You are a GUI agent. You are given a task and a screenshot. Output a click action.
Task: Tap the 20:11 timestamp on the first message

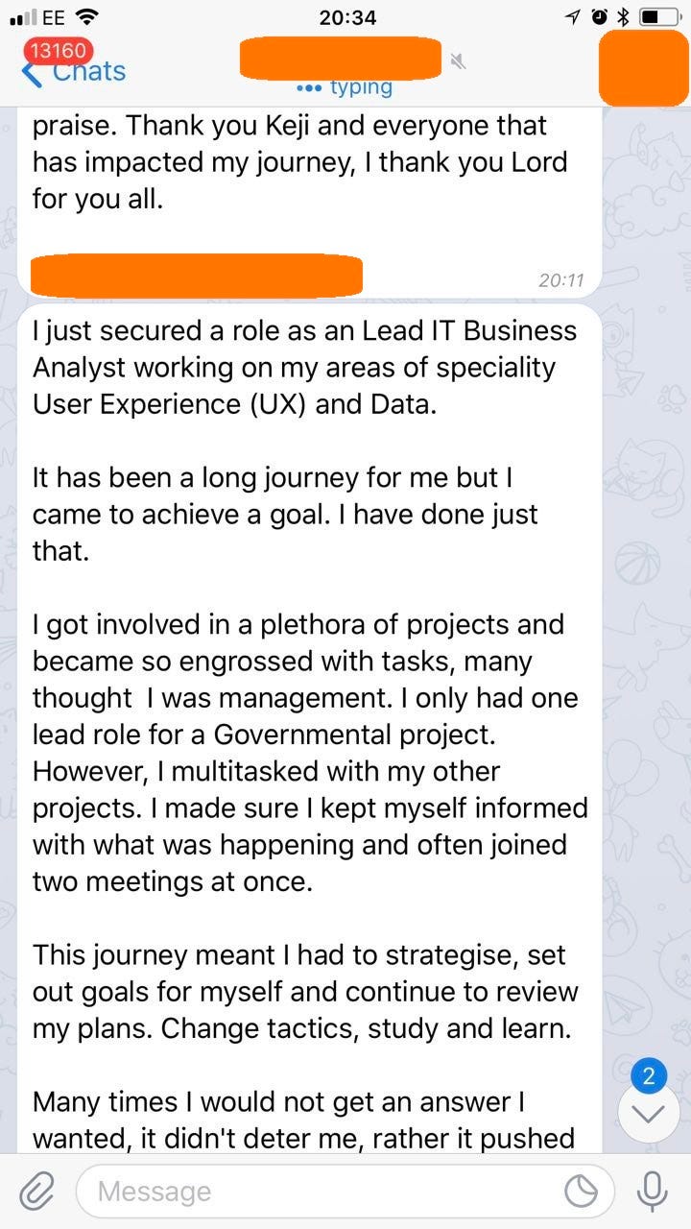(x=560, y=280)
